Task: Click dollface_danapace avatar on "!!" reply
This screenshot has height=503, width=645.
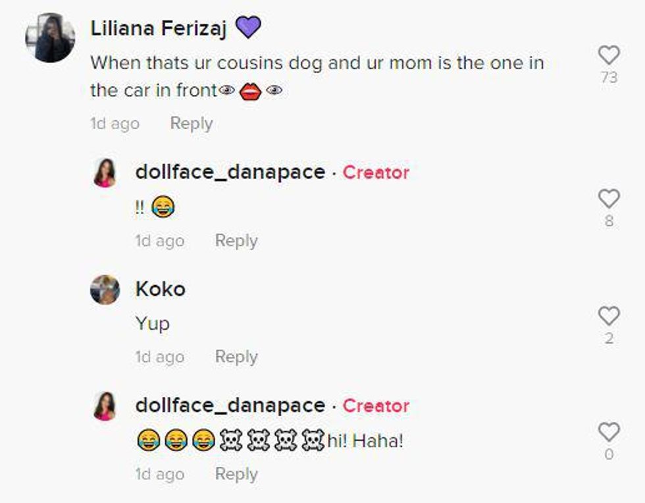Action: point(105,172)
